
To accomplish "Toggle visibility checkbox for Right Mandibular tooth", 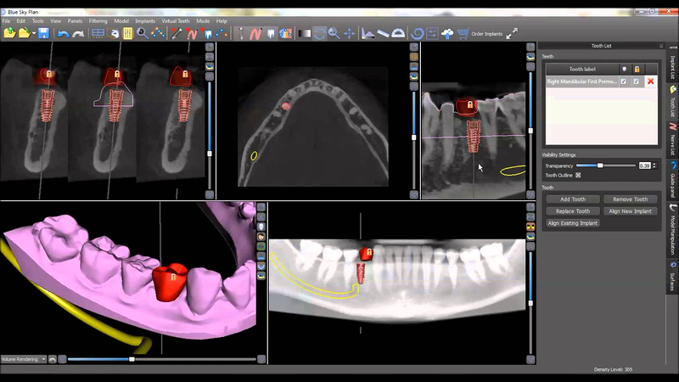I will pyautogui.click(x=624, y=81).
